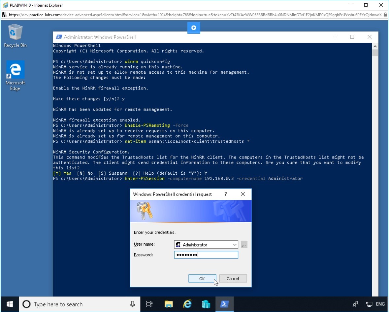Click the PowerShell icon in window title bar
The image size is (389, 312).
(59, 37)
